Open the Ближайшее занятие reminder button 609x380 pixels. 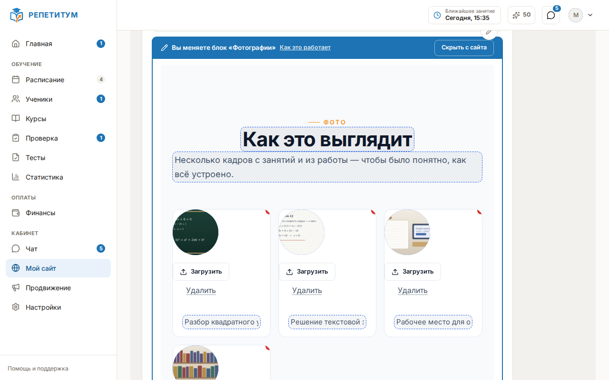pyautogui.click(x=464, y=15)
